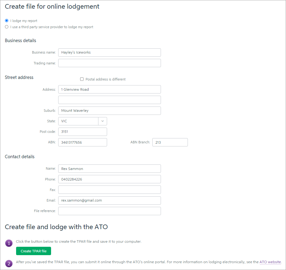Click the second blank address line field

click(110, 100)
